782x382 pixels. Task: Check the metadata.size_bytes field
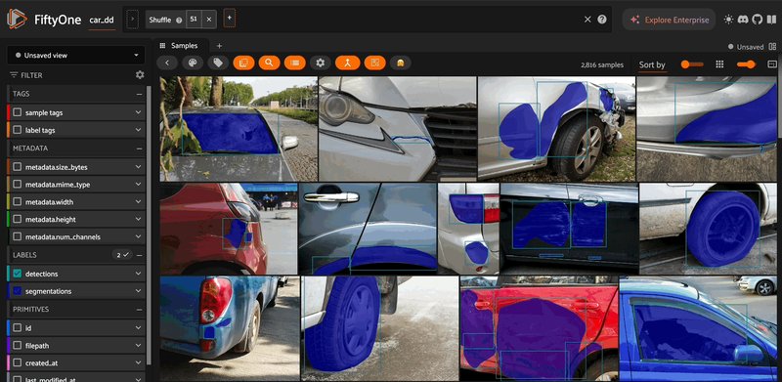(x=18, y=167)
